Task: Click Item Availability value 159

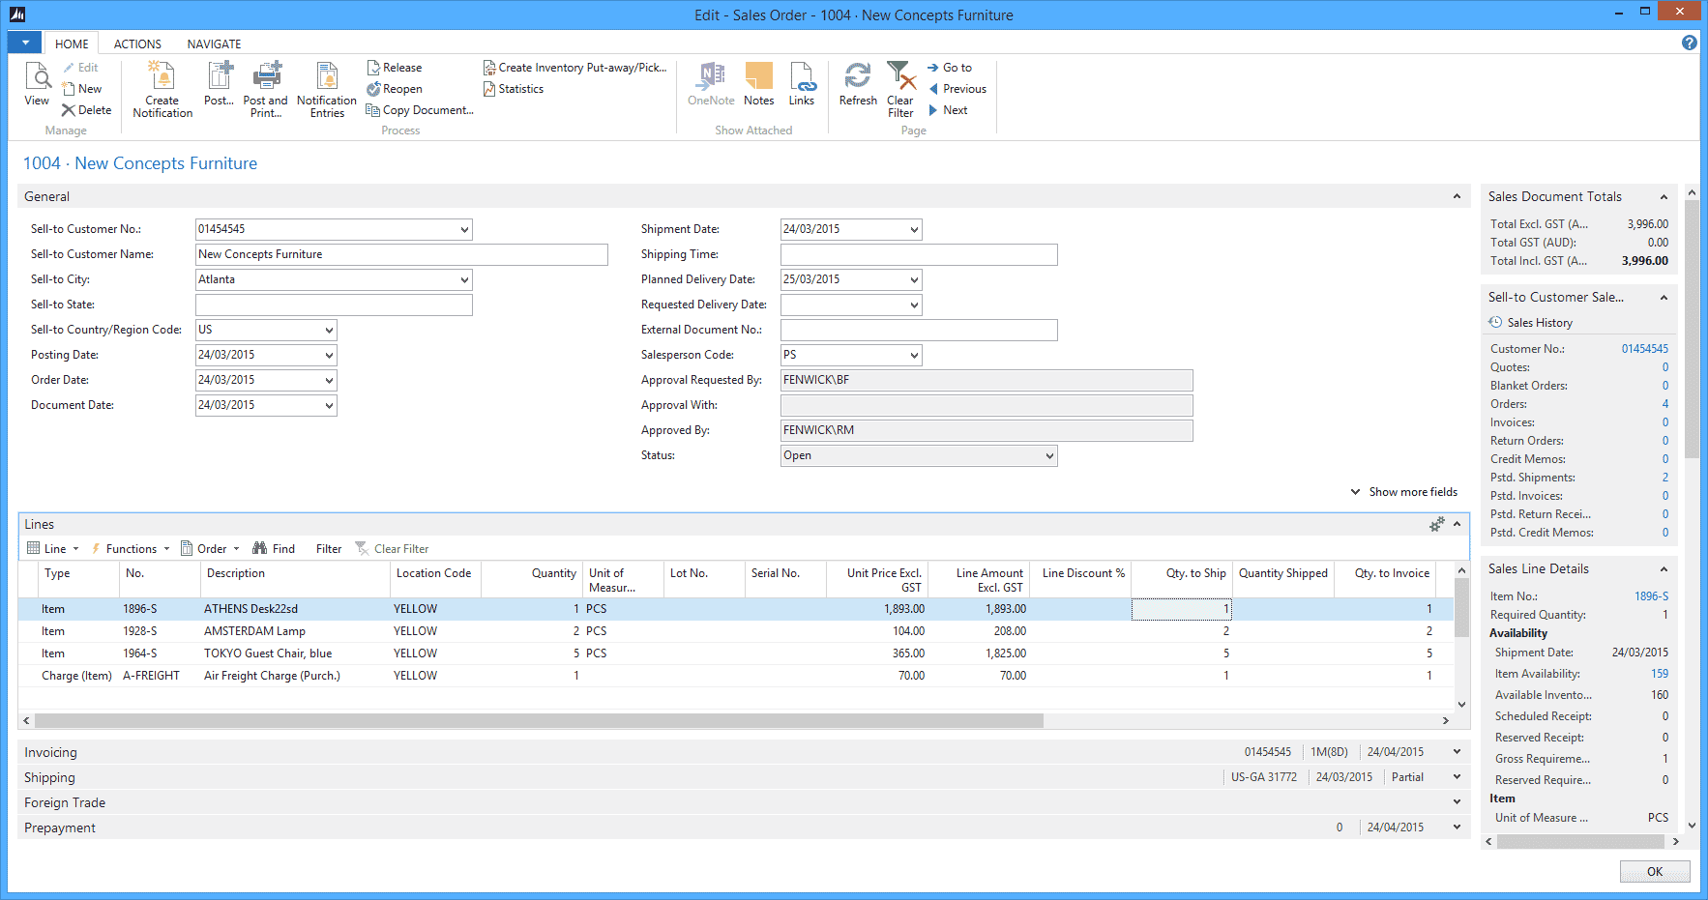Action: [x=1660, y=674]
